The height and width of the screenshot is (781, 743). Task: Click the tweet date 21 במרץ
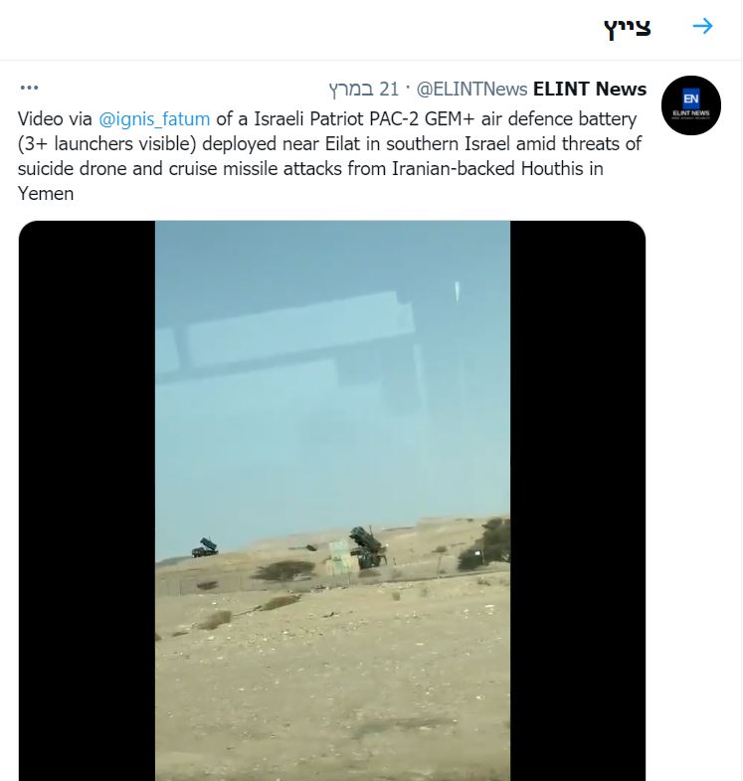[x=364, y=90]
